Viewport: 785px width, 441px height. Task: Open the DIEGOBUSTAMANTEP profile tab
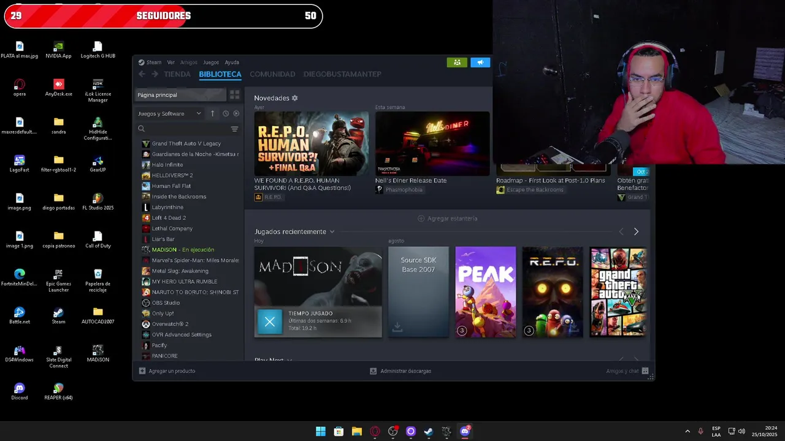[x=342, y=74]
